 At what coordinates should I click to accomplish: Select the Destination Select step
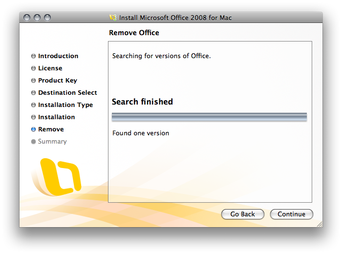click(67, 93)
